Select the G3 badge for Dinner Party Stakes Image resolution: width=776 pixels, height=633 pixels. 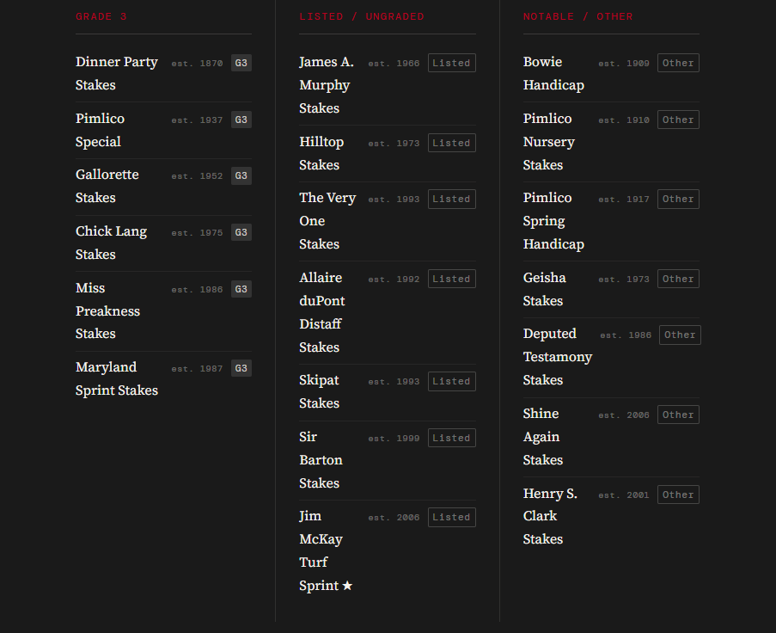(241, 63)
